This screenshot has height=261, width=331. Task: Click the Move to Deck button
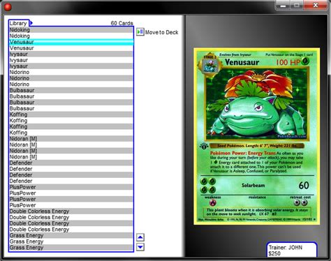pyautogui.click(x=157, y=32)
